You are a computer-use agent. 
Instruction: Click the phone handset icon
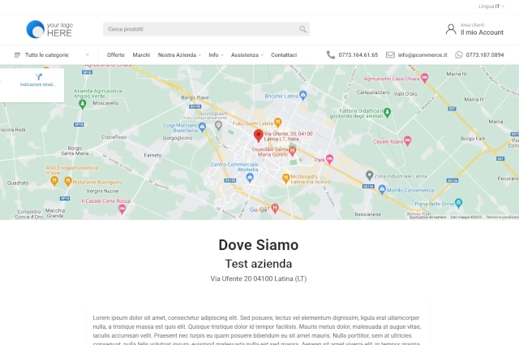(x=330, y=54)
